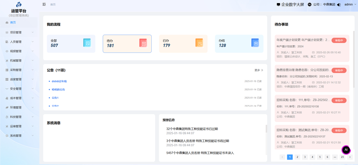Click the 采购管理 list icon
The height and width of the screenshot is (165, 358).
pyautogui.click(x=7, y=70)
